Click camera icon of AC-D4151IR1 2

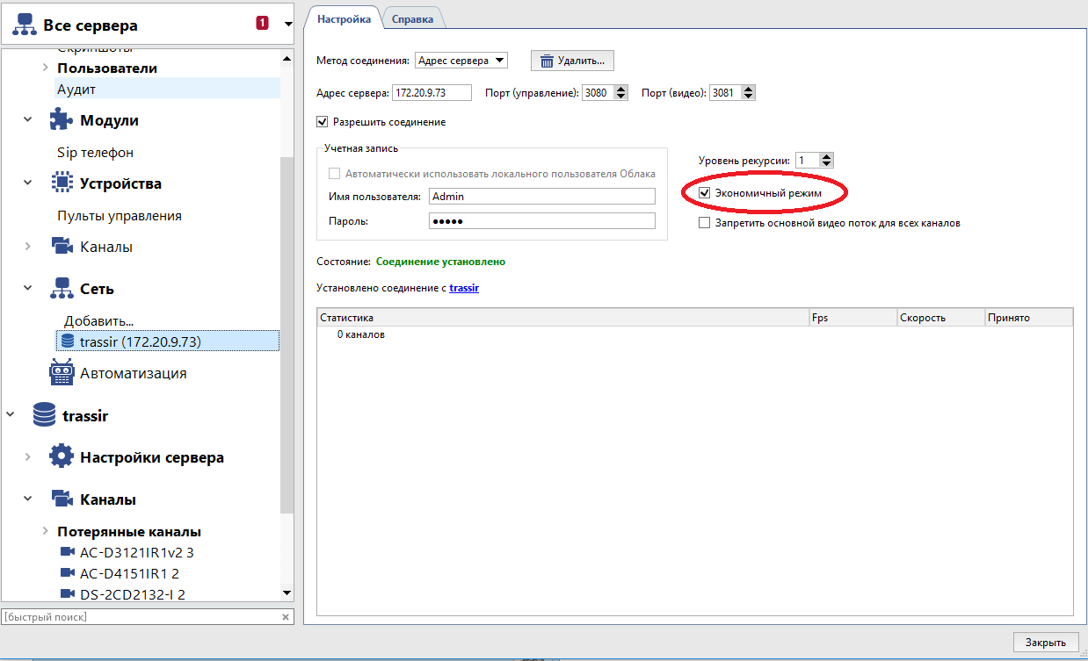click(68, 573)
